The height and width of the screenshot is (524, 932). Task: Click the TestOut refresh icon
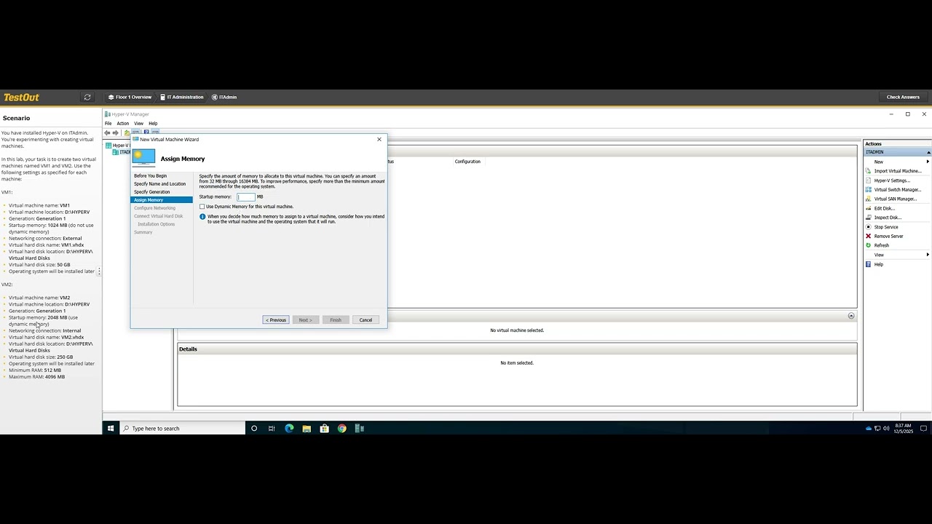87,97
